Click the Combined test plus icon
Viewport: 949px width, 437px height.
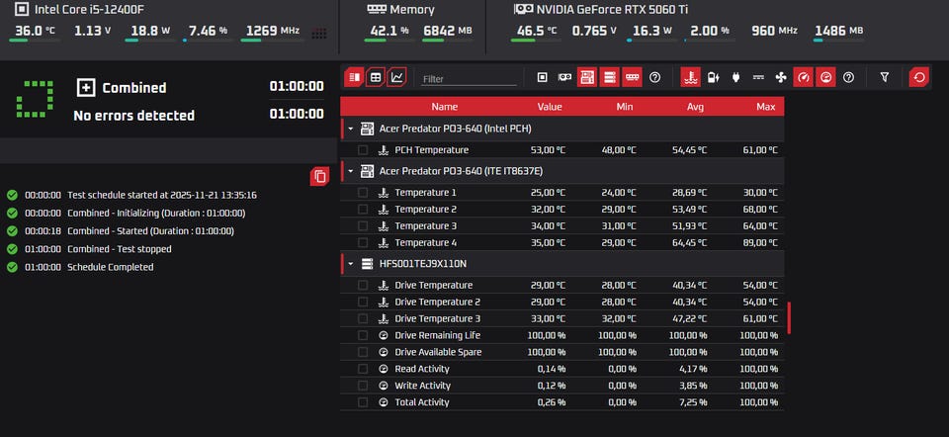pos(87,88)
